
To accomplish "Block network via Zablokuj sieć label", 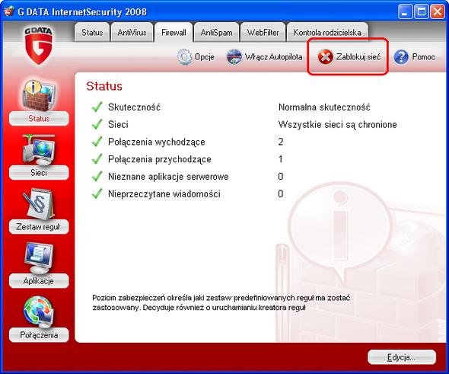I will tap(358, 56).
